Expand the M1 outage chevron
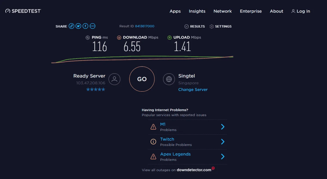Screen dimensions: 327x179 pos(223,127)
